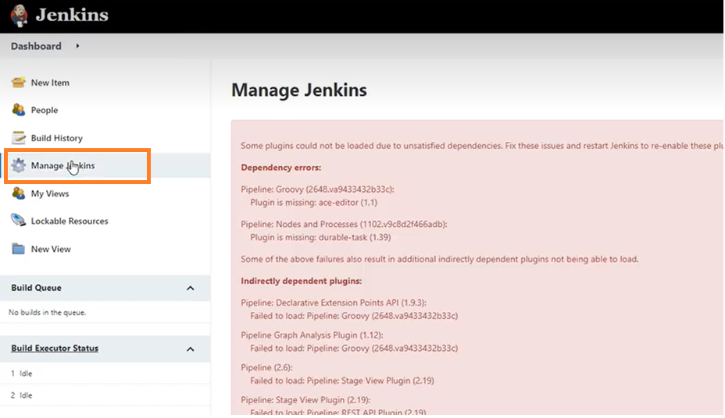Click 'Plugin is missing: ace-editor (1.1)' text
Screen dimensions: 725x418
click(313, 203)
